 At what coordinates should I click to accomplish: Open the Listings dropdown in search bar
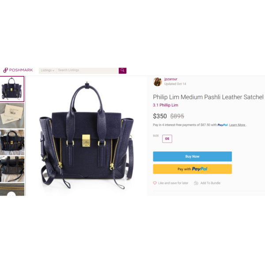click(x=48, y=71)
